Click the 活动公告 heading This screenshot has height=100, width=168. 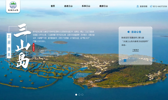tap(136, 32)
